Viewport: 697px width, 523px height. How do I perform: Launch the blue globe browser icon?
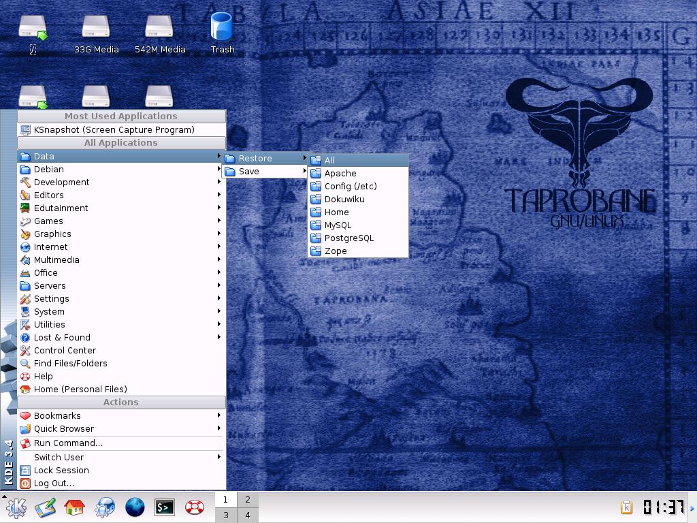(x=135, y=507)
